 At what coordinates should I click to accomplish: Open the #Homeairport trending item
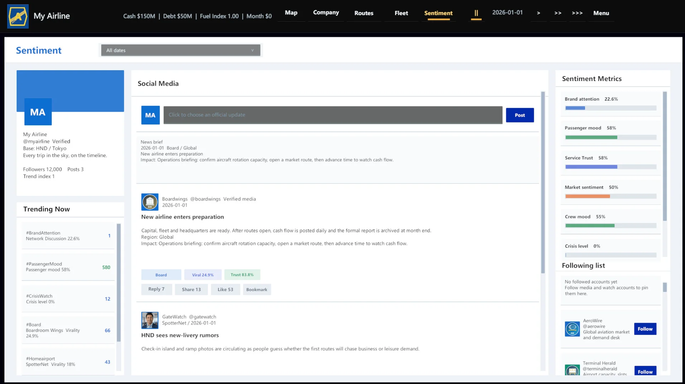tap(68, 362)
